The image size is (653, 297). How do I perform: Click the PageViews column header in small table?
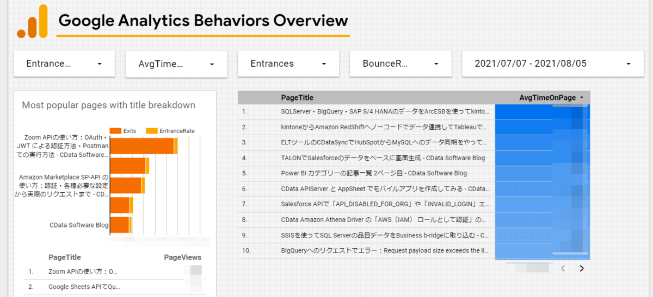tap(182, 257)
